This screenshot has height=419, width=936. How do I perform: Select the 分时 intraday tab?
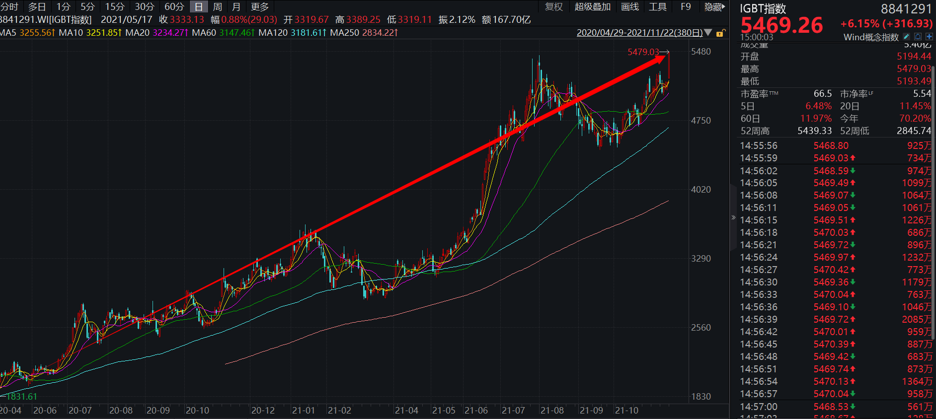[x=9, y=7]
